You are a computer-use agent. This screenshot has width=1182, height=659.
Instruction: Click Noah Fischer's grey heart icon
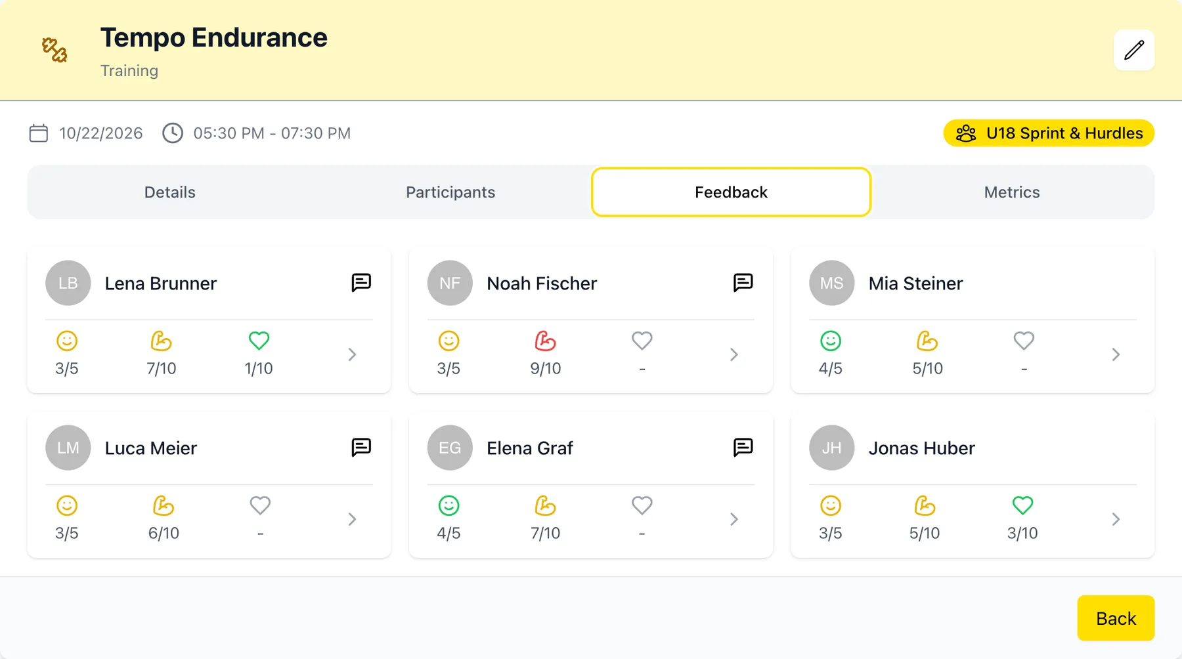coord(642,341)
